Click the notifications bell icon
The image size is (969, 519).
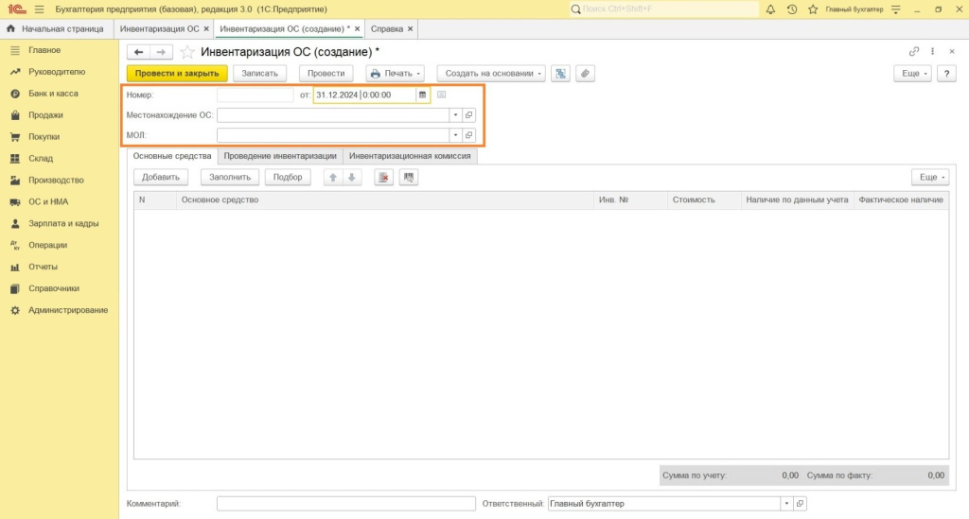[x=770, y=9]
